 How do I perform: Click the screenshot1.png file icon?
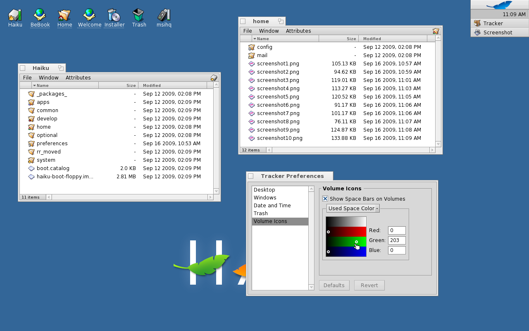[x=252, y=64]
